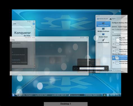Viewport: 133px width, 106px height.
Task: Click the volume speaker tray icon
Action: (104, 95)
